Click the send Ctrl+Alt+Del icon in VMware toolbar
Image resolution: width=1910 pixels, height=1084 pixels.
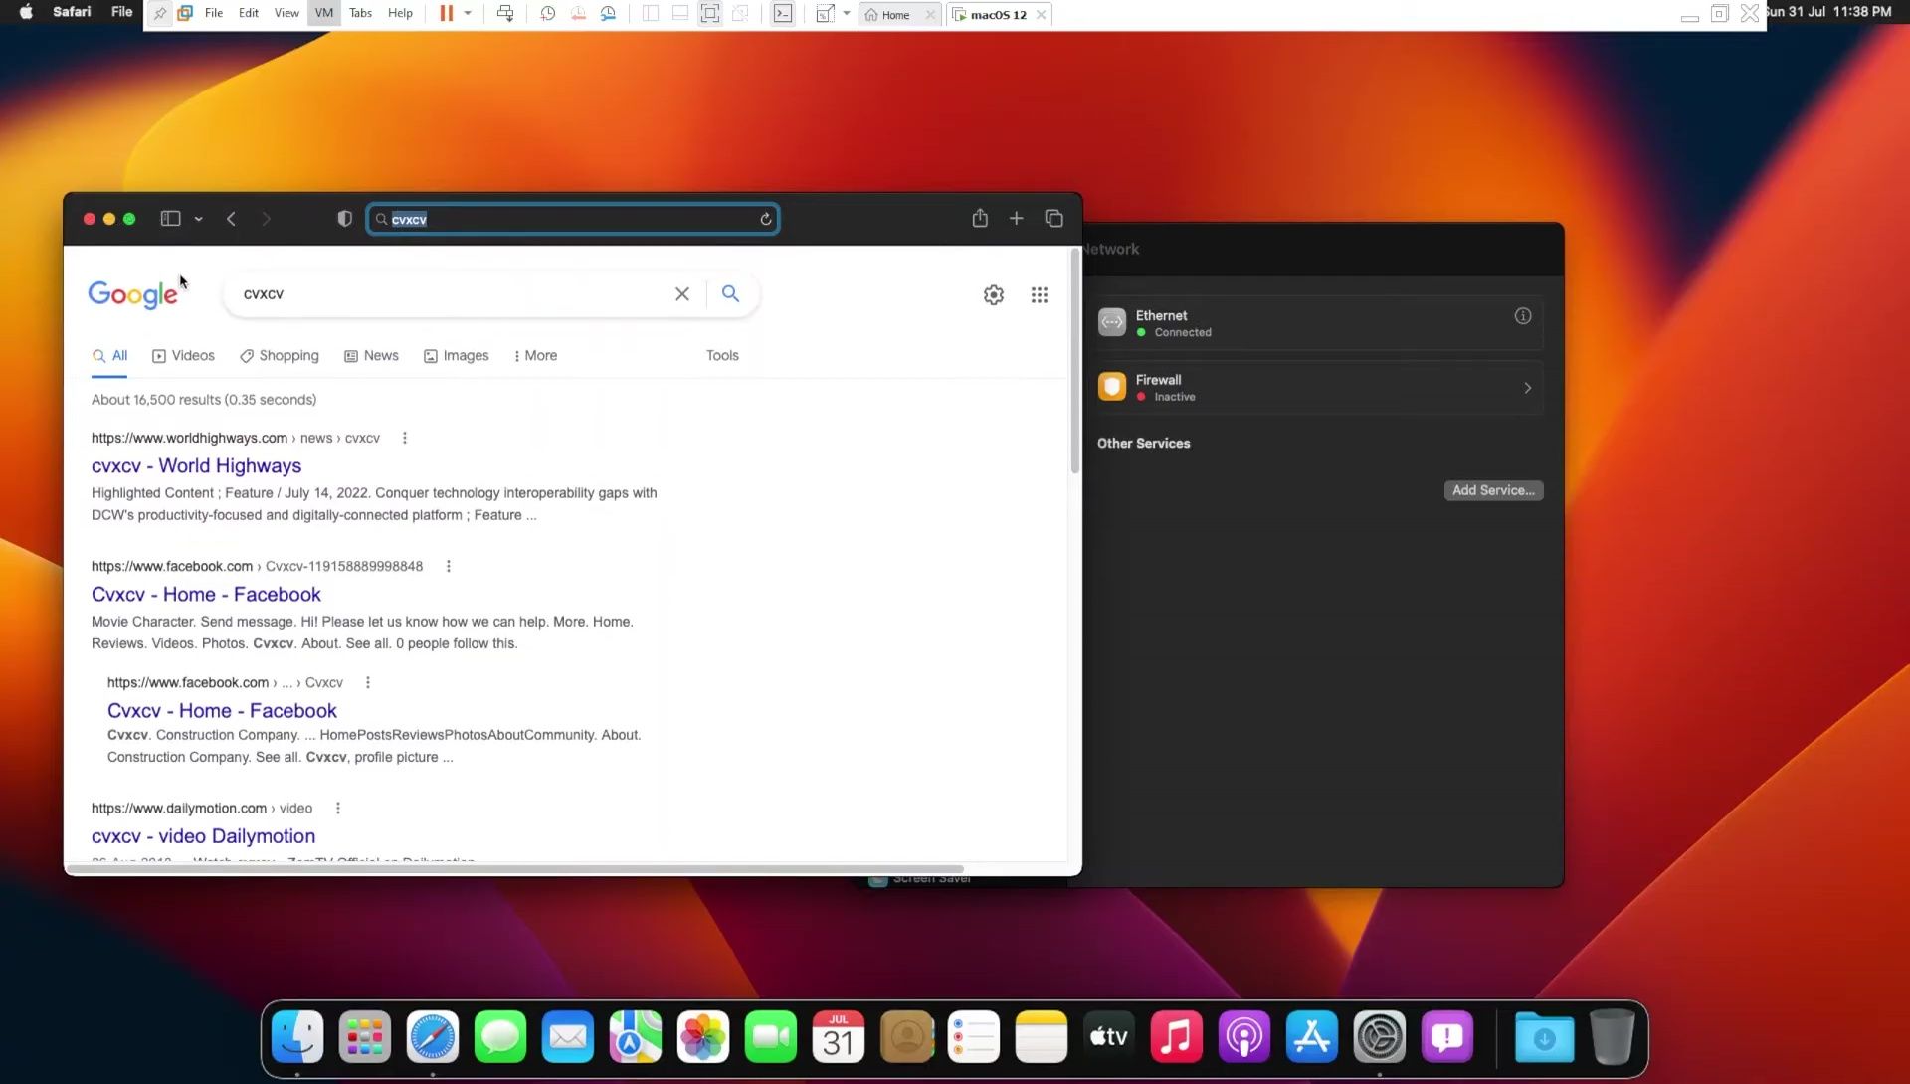(x=505, y=14)
